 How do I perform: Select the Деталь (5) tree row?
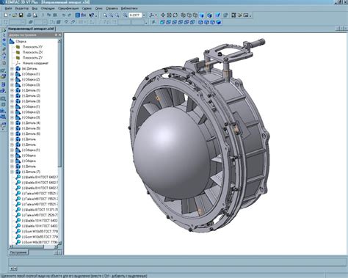(31, 128)
